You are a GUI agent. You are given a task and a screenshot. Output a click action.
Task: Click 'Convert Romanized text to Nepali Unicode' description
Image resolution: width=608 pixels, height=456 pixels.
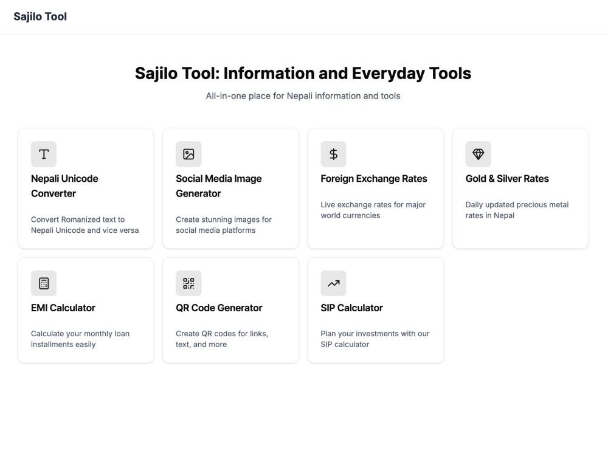click(x=85, y=225)
